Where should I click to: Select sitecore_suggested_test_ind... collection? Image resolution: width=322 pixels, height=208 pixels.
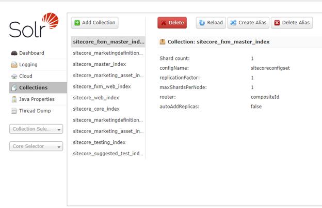click(x=108, y=154)
